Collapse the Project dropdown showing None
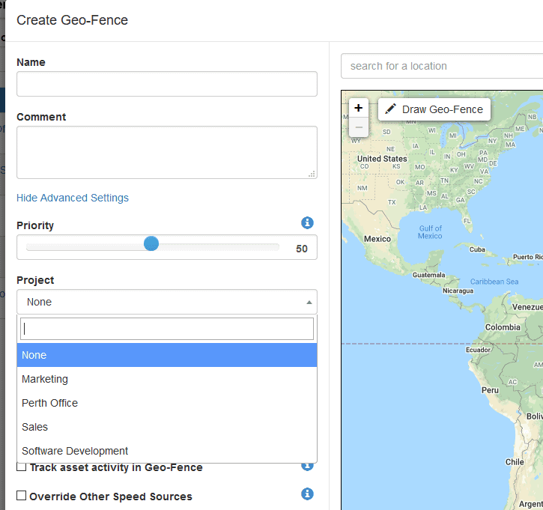Screen dimensions: 543x510 coord(167,302)
